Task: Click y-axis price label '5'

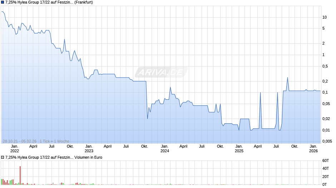Action: pyautogui.click(x=323, y=28)
